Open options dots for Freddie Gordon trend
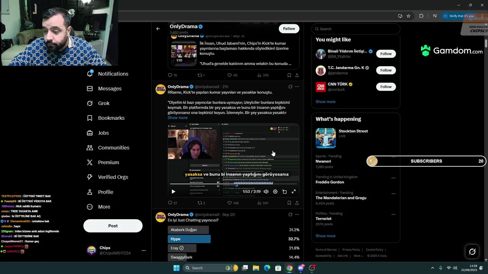488x274 pixels. tap(393, 178)
